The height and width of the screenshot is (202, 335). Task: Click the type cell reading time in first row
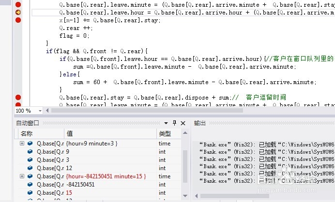pyautogui.click(x=165, y=144)
